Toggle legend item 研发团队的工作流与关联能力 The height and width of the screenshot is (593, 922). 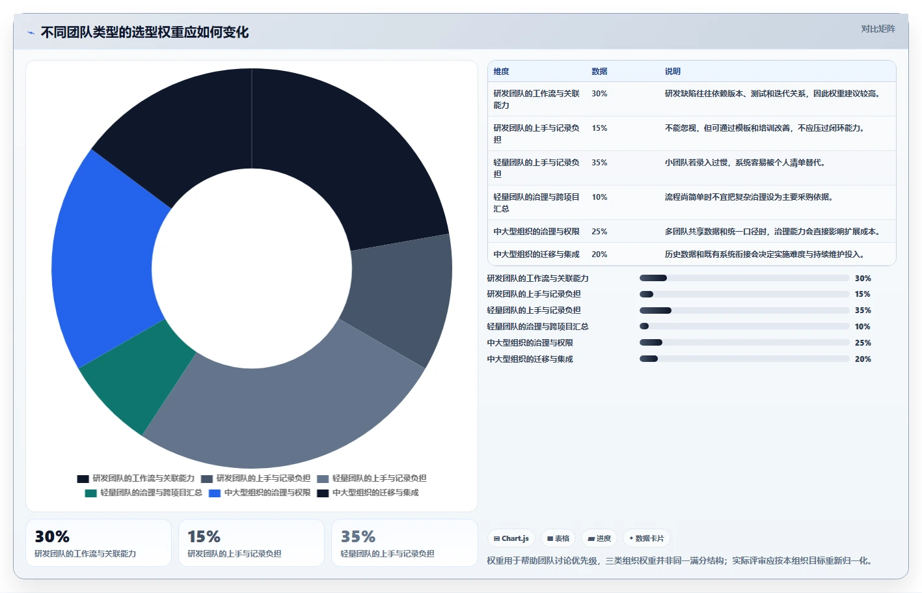click(136, 478)
